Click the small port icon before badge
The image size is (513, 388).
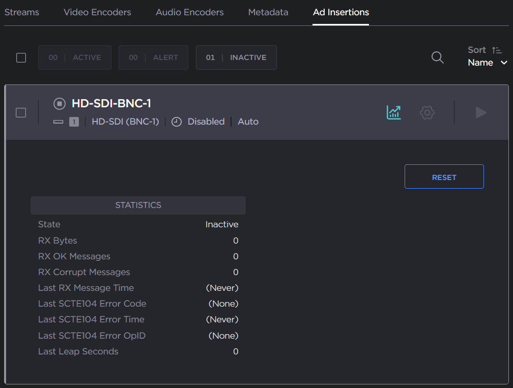click(x=59, y=122)
